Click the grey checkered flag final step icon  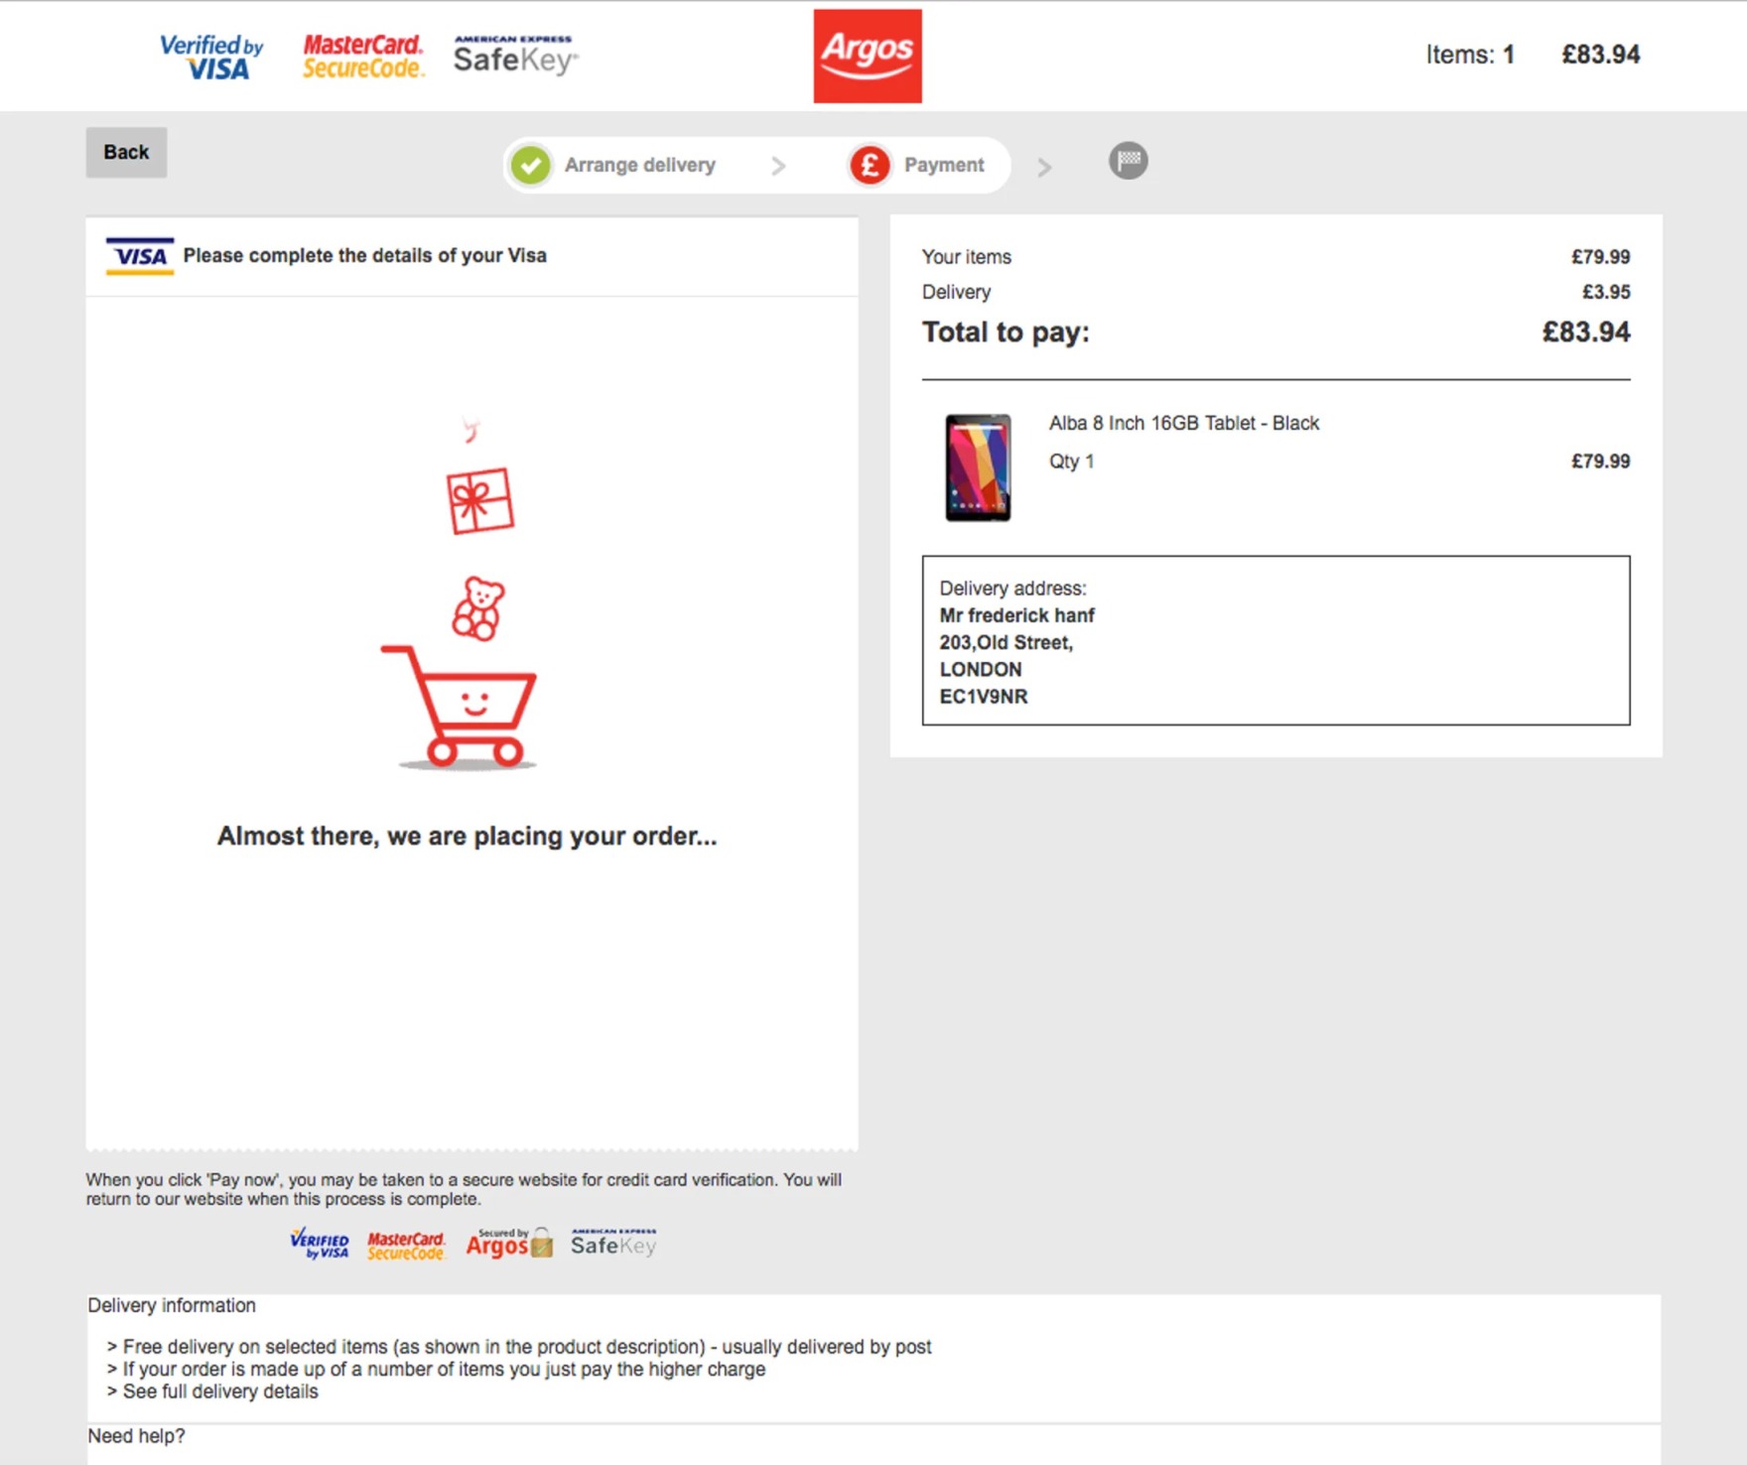click(1128, 161)
